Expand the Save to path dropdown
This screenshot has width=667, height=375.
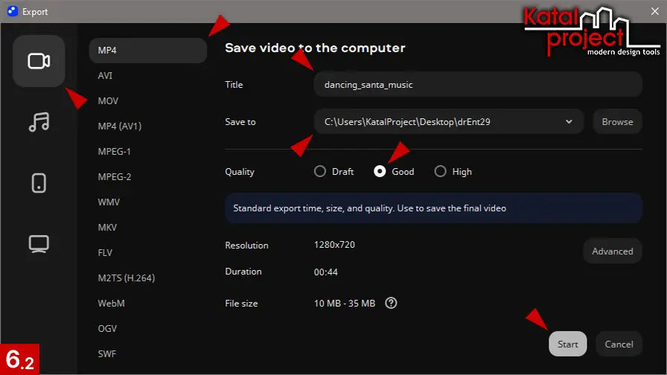(x=569, y=121)
